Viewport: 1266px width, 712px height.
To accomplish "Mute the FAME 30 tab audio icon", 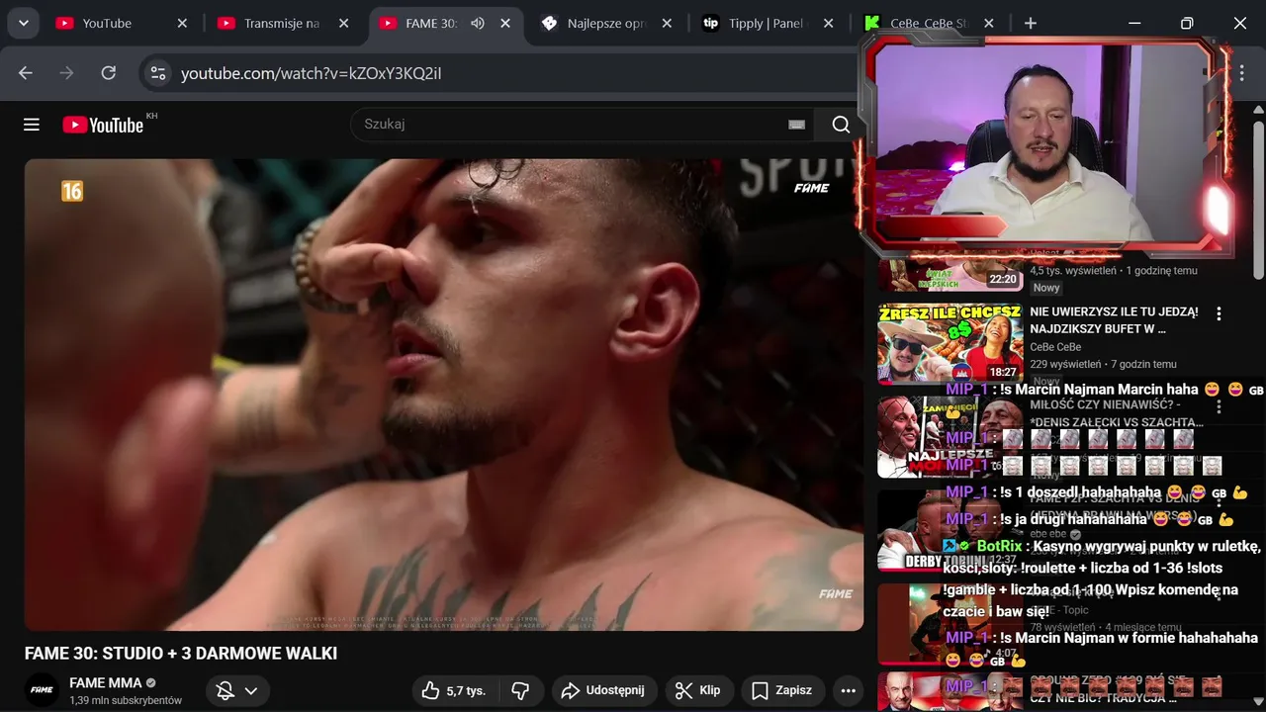I will pos(478,23).
